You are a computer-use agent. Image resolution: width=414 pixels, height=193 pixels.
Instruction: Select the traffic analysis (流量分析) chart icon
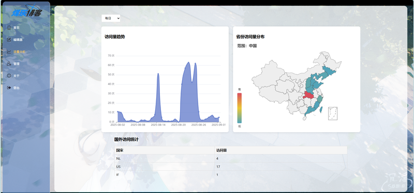point(9,52)
